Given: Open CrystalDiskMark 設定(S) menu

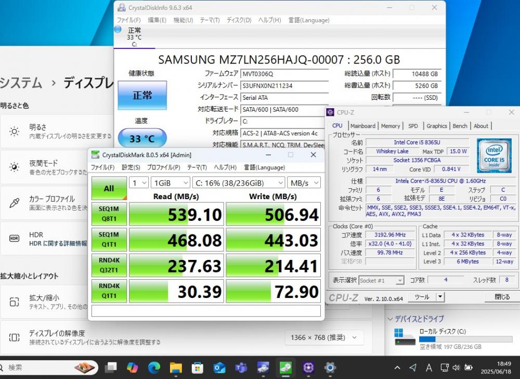Looking at the screenshot, I should pyautogui.click(x=131, y=167).
